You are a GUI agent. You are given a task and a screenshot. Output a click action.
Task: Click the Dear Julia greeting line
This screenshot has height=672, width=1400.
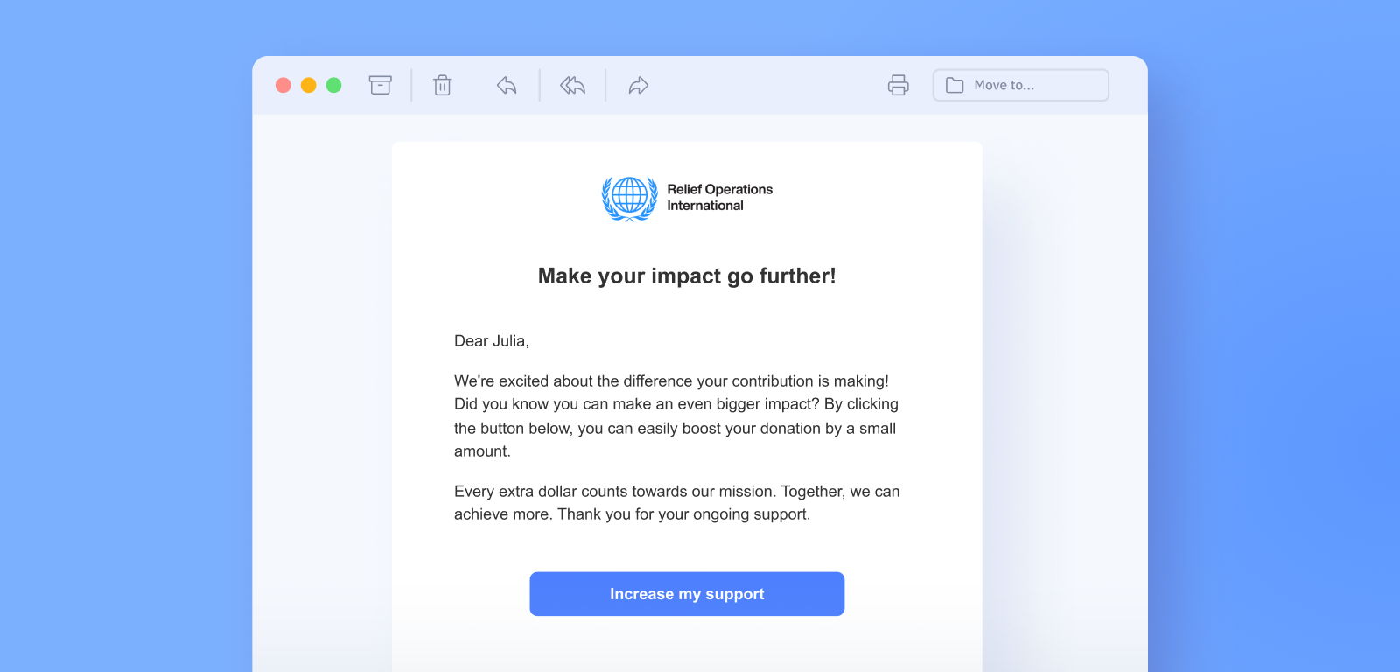coord(492,341)
